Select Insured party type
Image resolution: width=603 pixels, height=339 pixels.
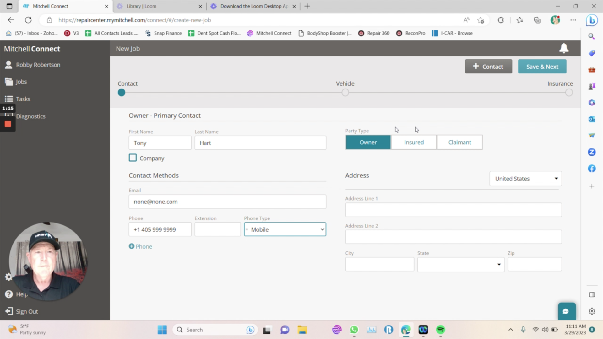click(x=414, y=143)
